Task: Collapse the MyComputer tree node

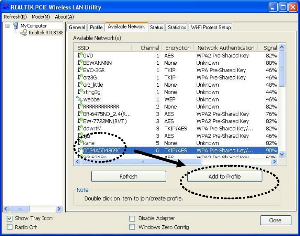Action: click(x=7, y=26)
